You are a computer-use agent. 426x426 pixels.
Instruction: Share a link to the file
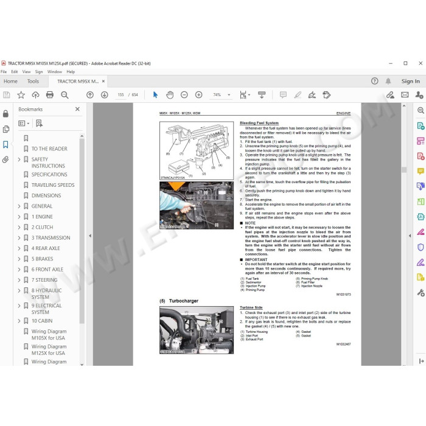[391, 95]
